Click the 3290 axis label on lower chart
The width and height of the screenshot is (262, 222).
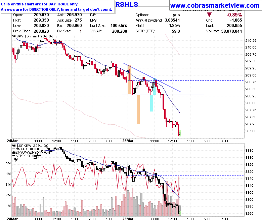[x=249, y=214]
